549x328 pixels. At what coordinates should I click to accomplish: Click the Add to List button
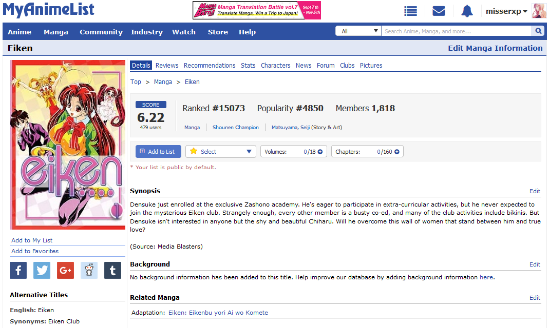(x=158, y=152)
